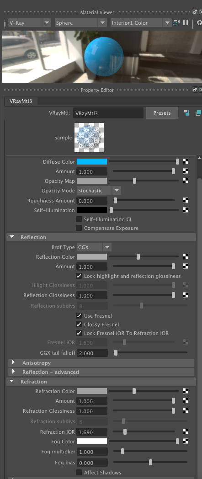Click the select-output-connection icon beside Presets
This screenshot has height=479, width=202.
pos(198,113)
